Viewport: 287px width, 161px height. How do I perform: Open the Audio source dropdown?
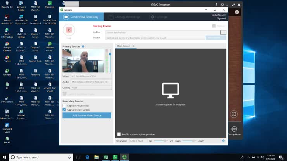pyautogui.click(x=91, y=82)
